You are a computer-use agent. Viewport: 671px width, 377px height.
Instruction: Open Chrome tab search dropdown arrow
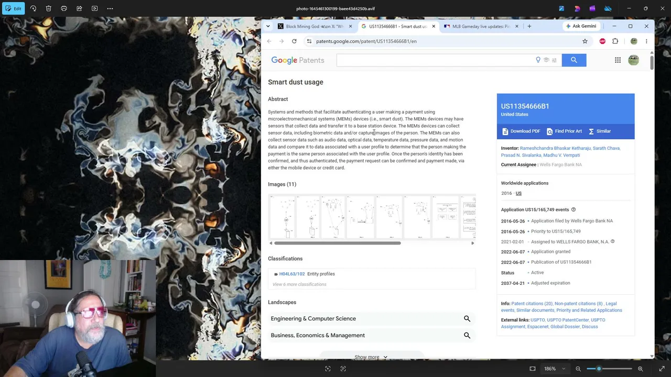pos(268,26)
